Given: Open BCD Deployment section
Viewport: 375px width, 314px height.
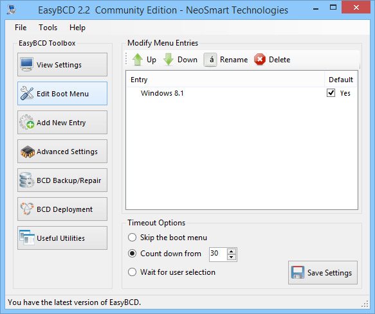Looking at the screenshot, I should [x=62, y=209].
